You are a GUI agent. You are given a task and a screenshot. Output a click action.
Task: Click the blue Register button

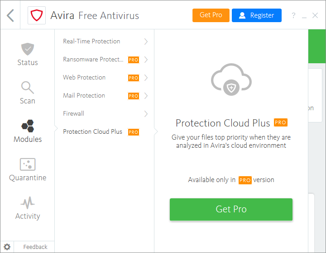[x=256, y=15]
